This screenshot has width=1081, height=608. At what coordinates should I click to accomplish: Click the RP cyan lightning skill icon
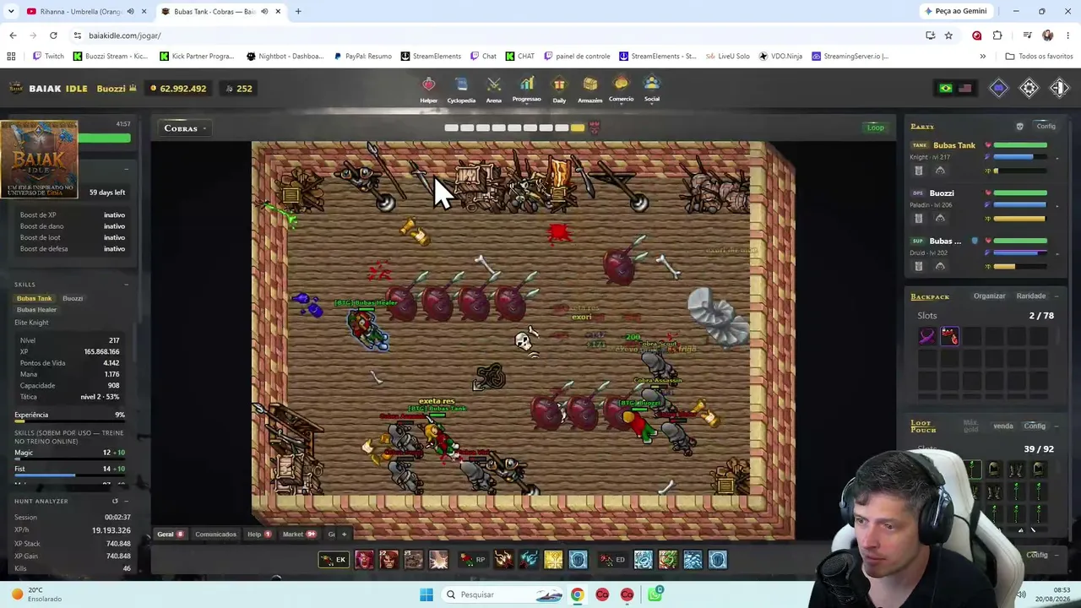tap(529, 559)
